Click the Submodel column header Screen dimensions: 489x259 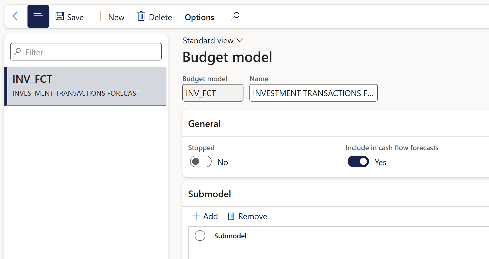click(x=230, y=236)
